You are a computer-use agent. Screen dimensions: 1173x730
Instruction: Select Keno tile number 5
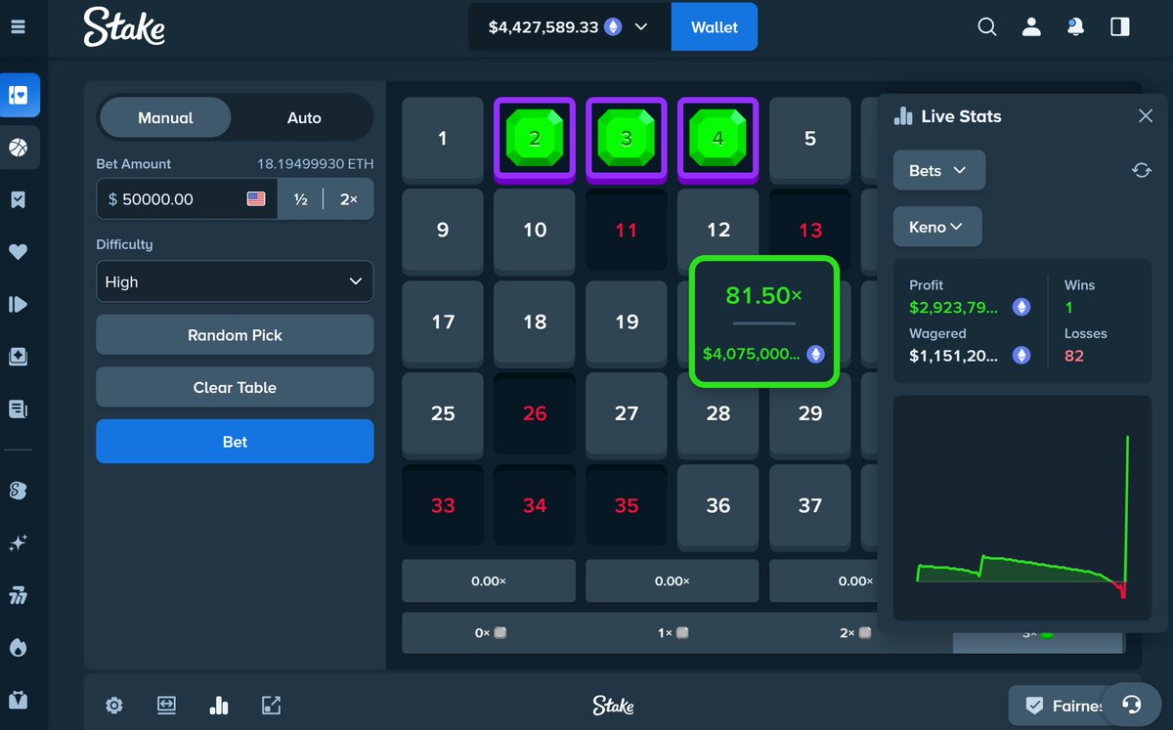click(810, 139)
